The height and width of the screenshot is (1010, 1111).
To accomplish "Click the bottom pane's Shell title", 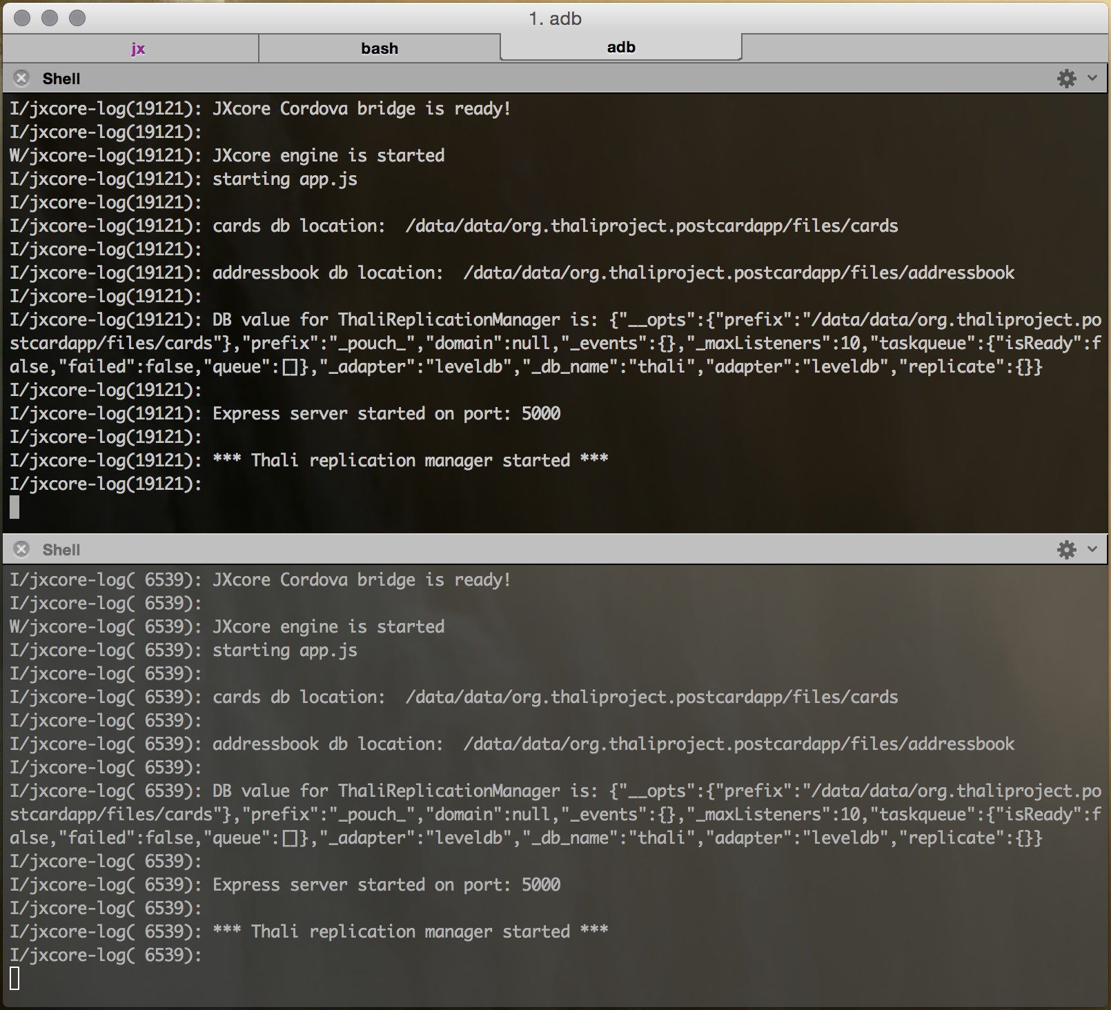I will (61, 550).
